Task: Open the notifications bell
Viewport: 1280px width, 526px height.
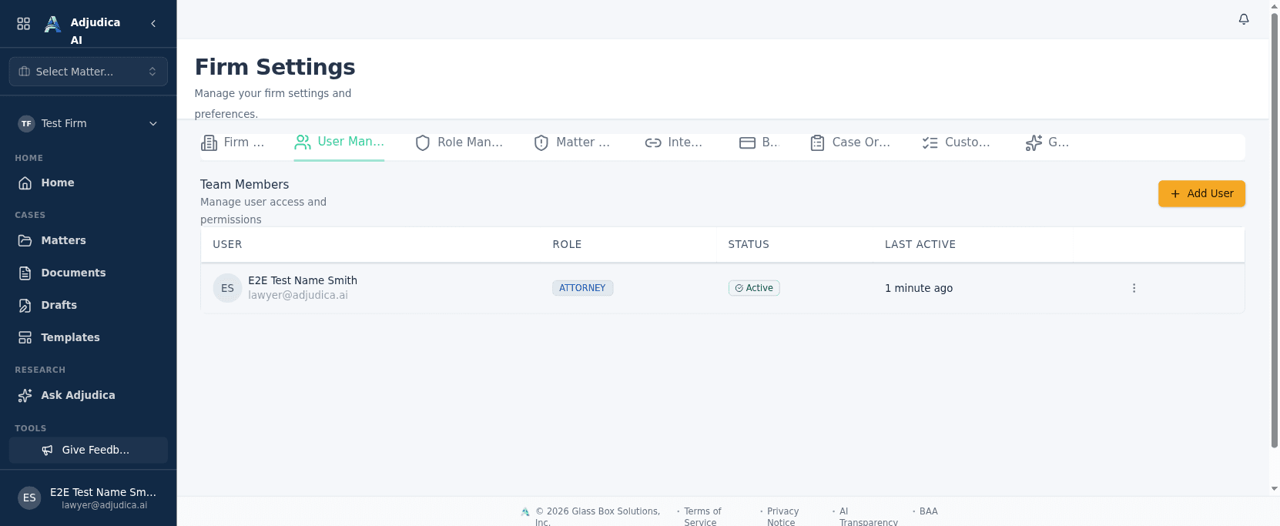Action: [1244, 19]
